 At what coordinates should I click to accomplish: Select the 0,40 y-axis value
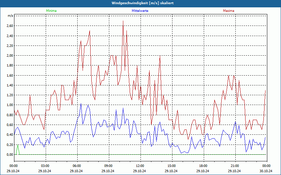click(10, 135)
